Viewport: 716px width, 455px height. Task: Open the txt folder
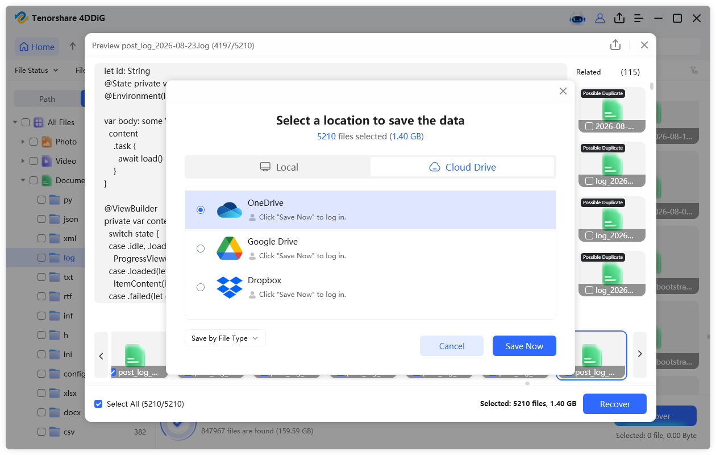point(68,277)
